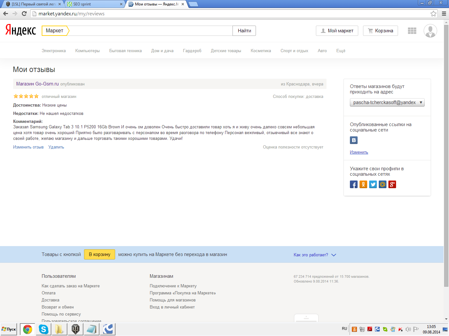Open the email address dropdown
Image resolution: width=449 pixels, height=336 pixels.
pyautogui.click(x=387, y=102)
